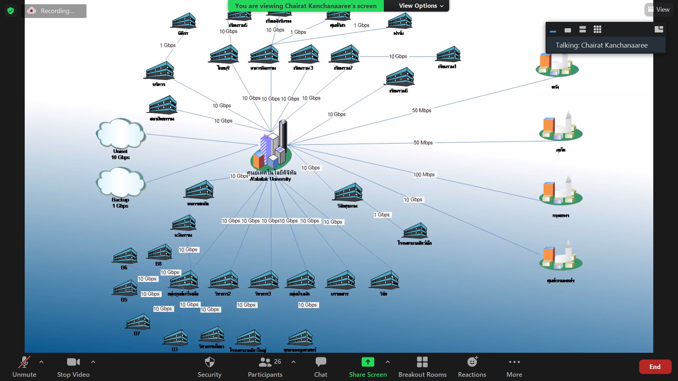Select the Uninet 10 Gbps cloud
This screenshot has width=678, height=381.
pos(120,133)
